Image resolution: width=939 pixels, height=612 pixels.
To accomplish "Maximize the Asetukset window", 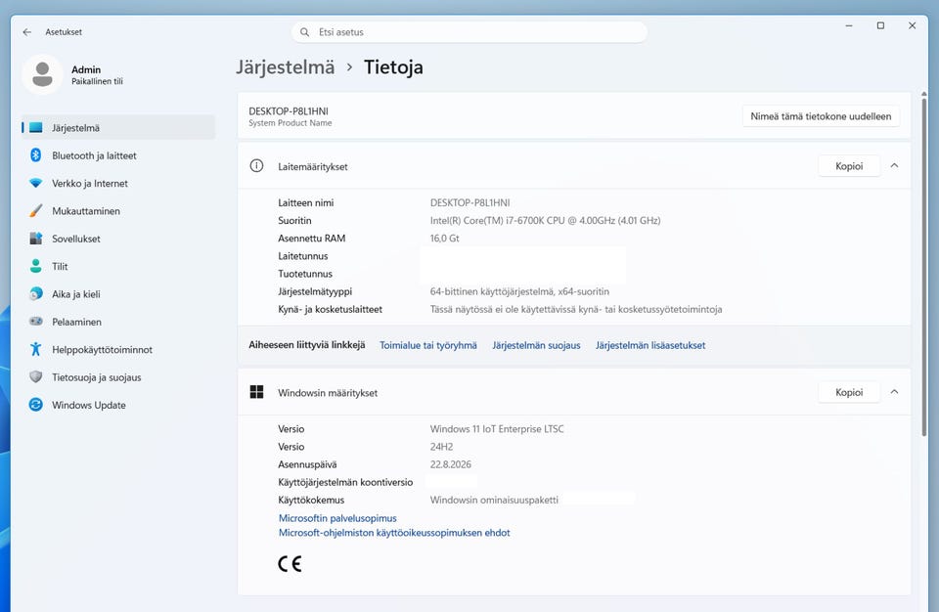I will pyautogui.click(x=880, y=25).
